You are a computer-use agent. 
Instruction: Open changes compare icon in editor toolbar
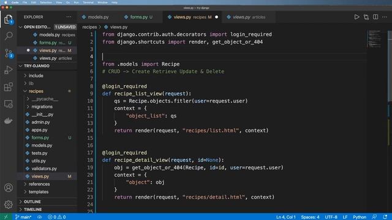366,17
